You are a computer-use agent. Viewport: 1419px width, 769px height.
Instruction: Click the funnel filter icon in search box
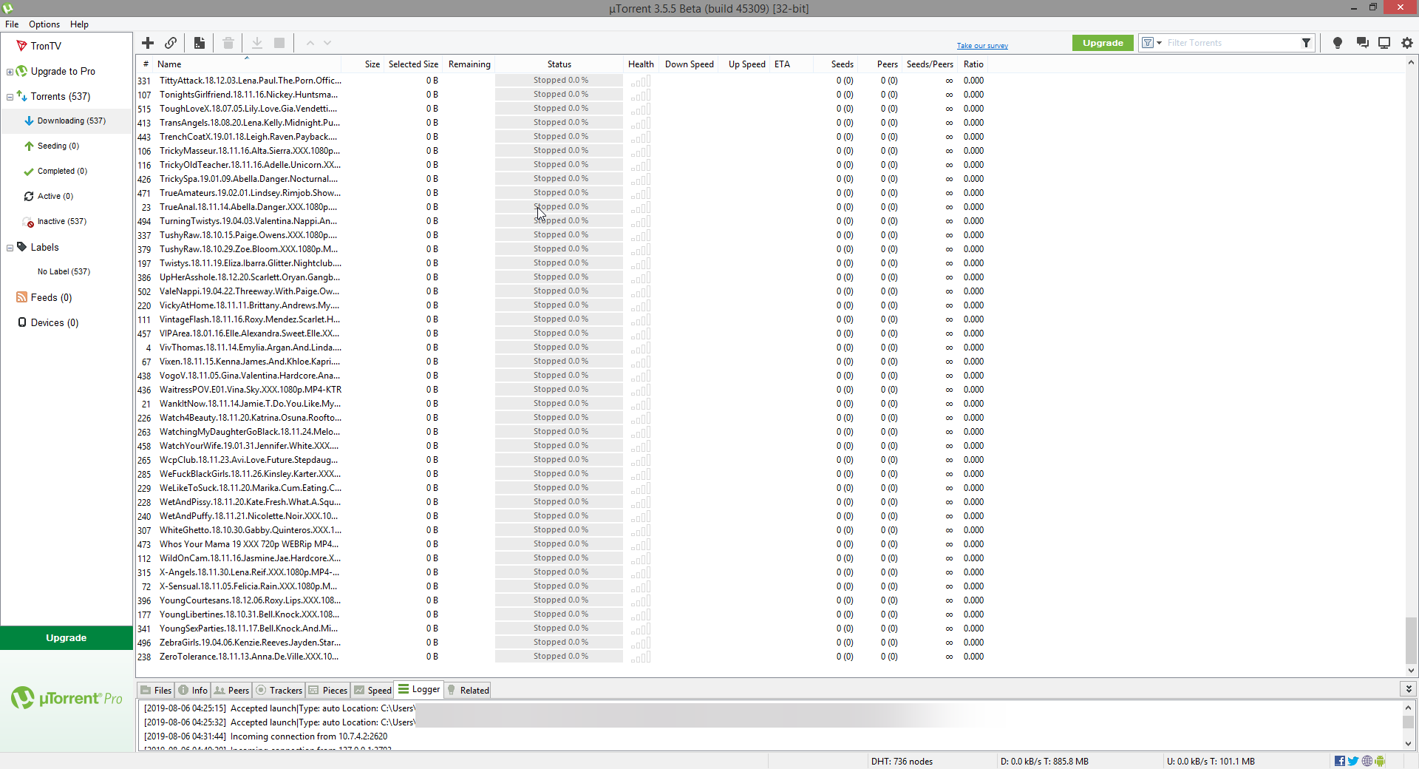1306,43
